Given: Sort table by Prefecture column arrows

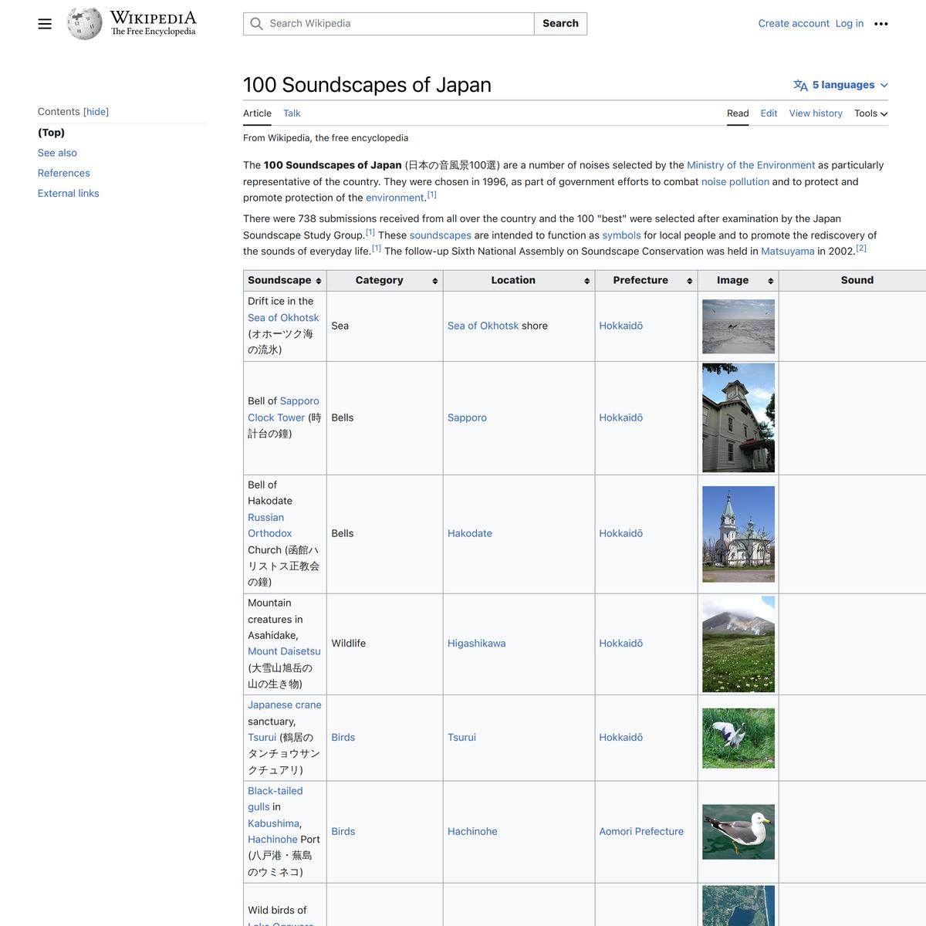Looking at the screenshot, I should pos(689,281).
